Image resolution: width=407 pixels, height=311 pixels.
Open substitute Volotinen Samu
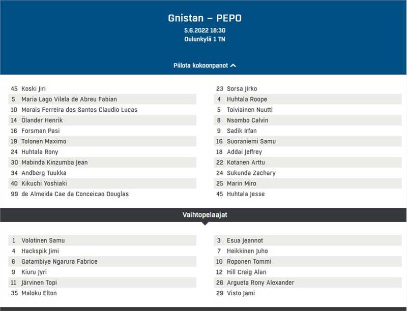43,240
